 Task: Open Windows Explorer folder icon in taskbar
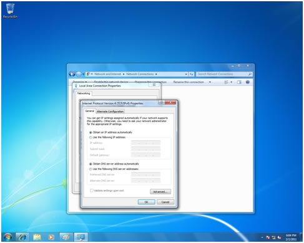click(37, 237)
